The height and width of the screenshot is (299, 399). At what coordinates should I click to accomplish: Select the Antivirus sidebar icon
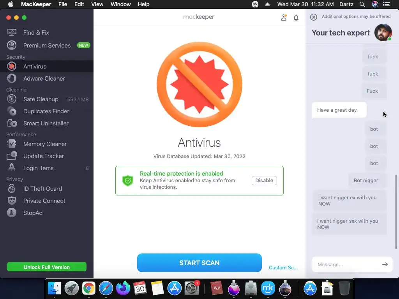(12, 66)
